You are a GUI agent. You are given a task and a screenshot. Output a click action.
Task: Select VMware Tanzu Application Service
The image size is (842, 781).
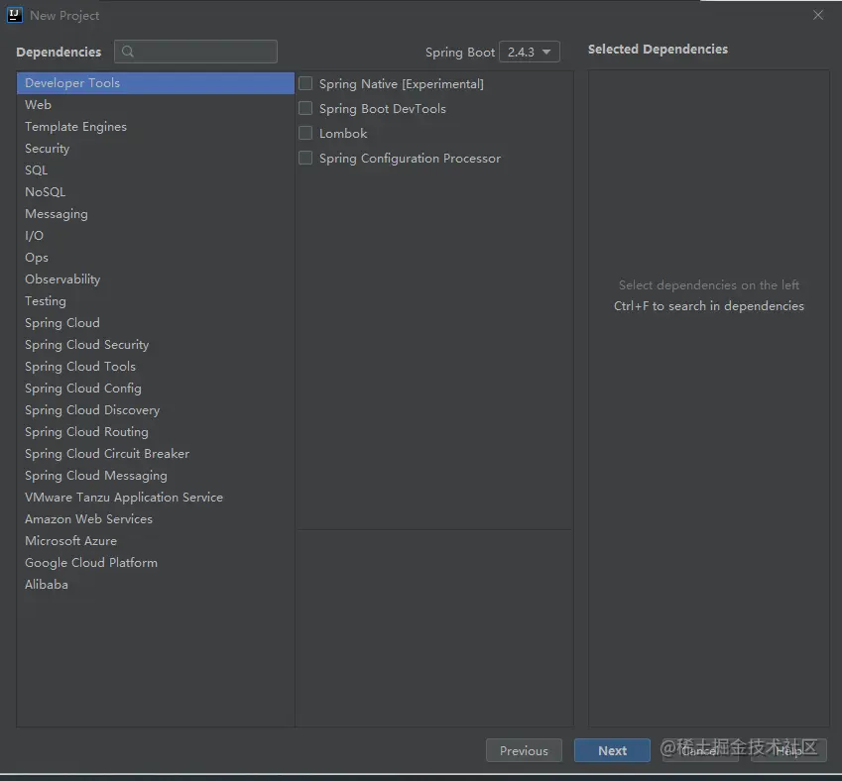point(155,498)
